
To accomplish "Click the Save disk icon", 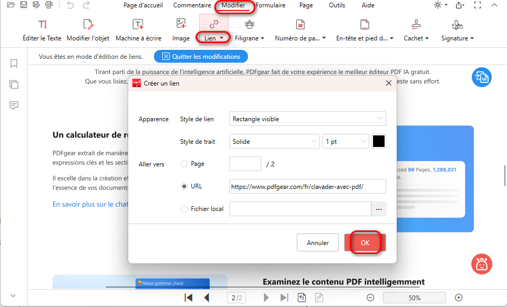I will coord(24,5).
